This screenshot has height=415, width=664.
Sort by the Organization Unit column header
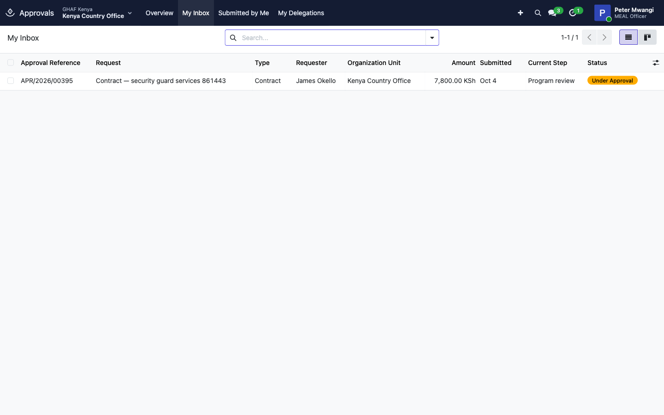pyautogui.click(x=374, y=63)
